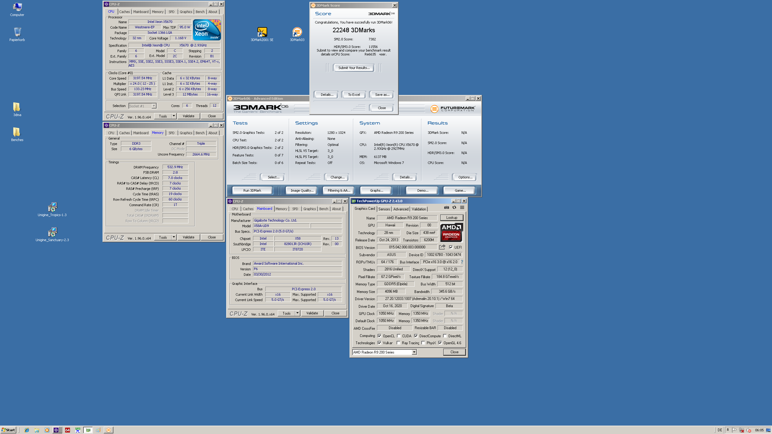Image resolution: width=772 pixels, height=434 pixels.
Task: Open Socket #1 selection dropdown
Action: click(x=154, y=106)
